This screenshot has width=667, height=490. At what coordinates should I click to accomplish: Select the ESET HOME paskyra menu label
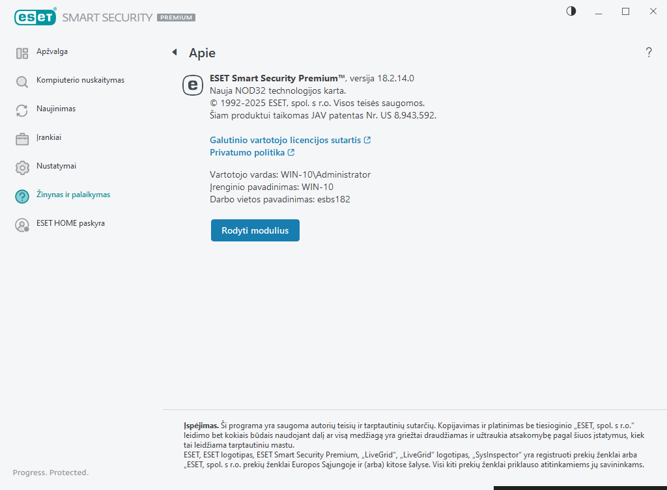point(70,223)
